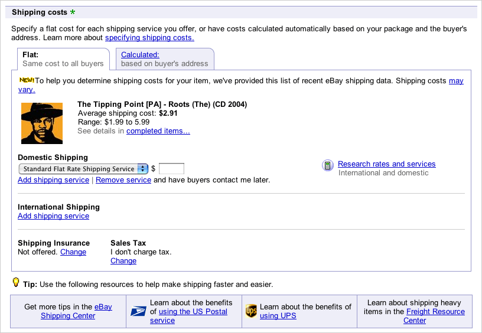Click the UPS shield logo icon

(251, 311)
